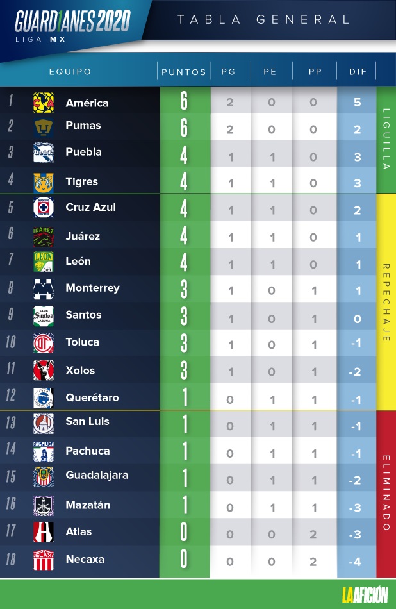The width and height of the screenshot is (396, 609).
Task: Click the Pumas team logo
Action: (44, 128)
